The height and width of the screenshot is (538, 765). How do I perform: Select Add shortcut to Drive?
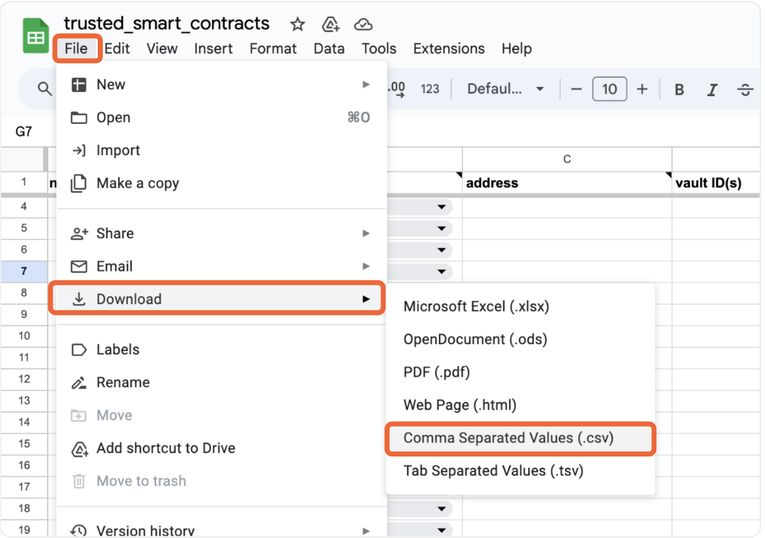222,448
